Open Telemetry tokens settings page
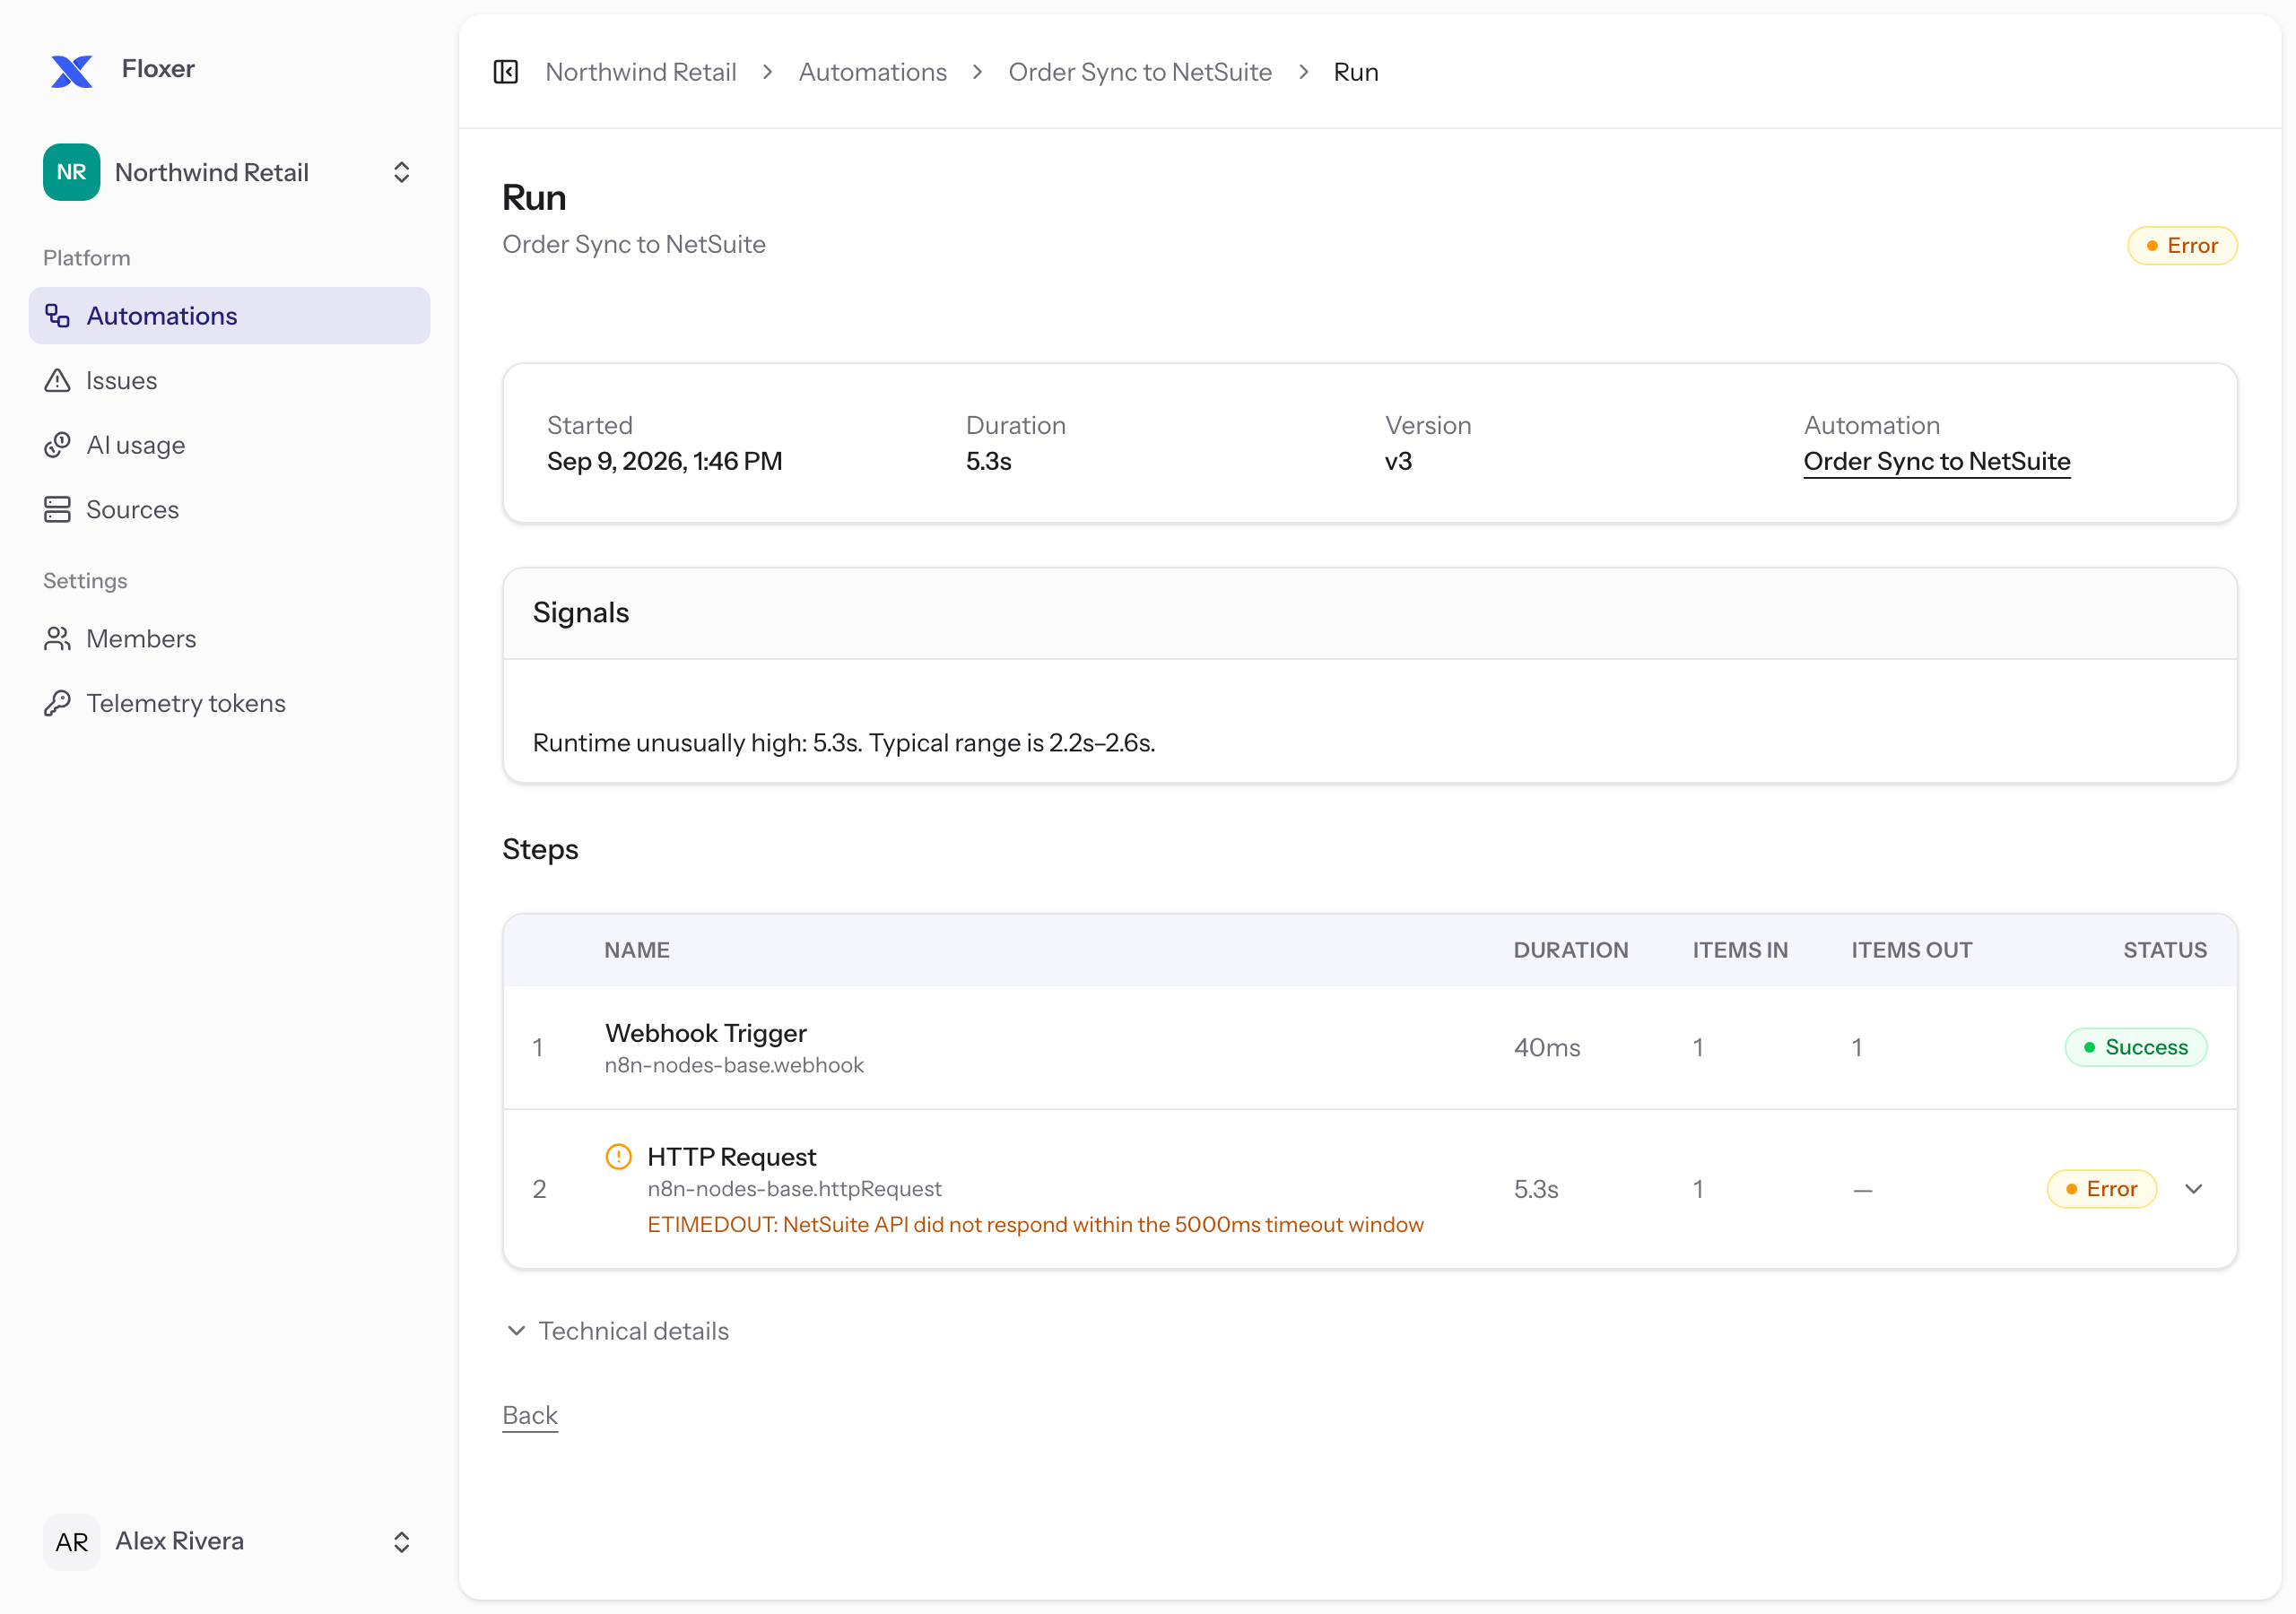The height and width of the screenshot is (1614, 2296). 230,703
